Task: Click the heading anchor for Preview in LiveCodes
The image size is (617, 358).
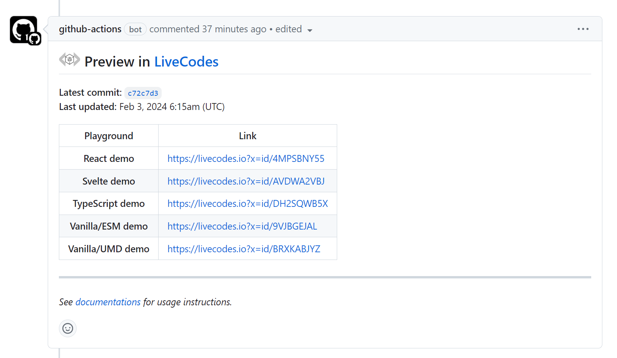Action: pos(69,60)
